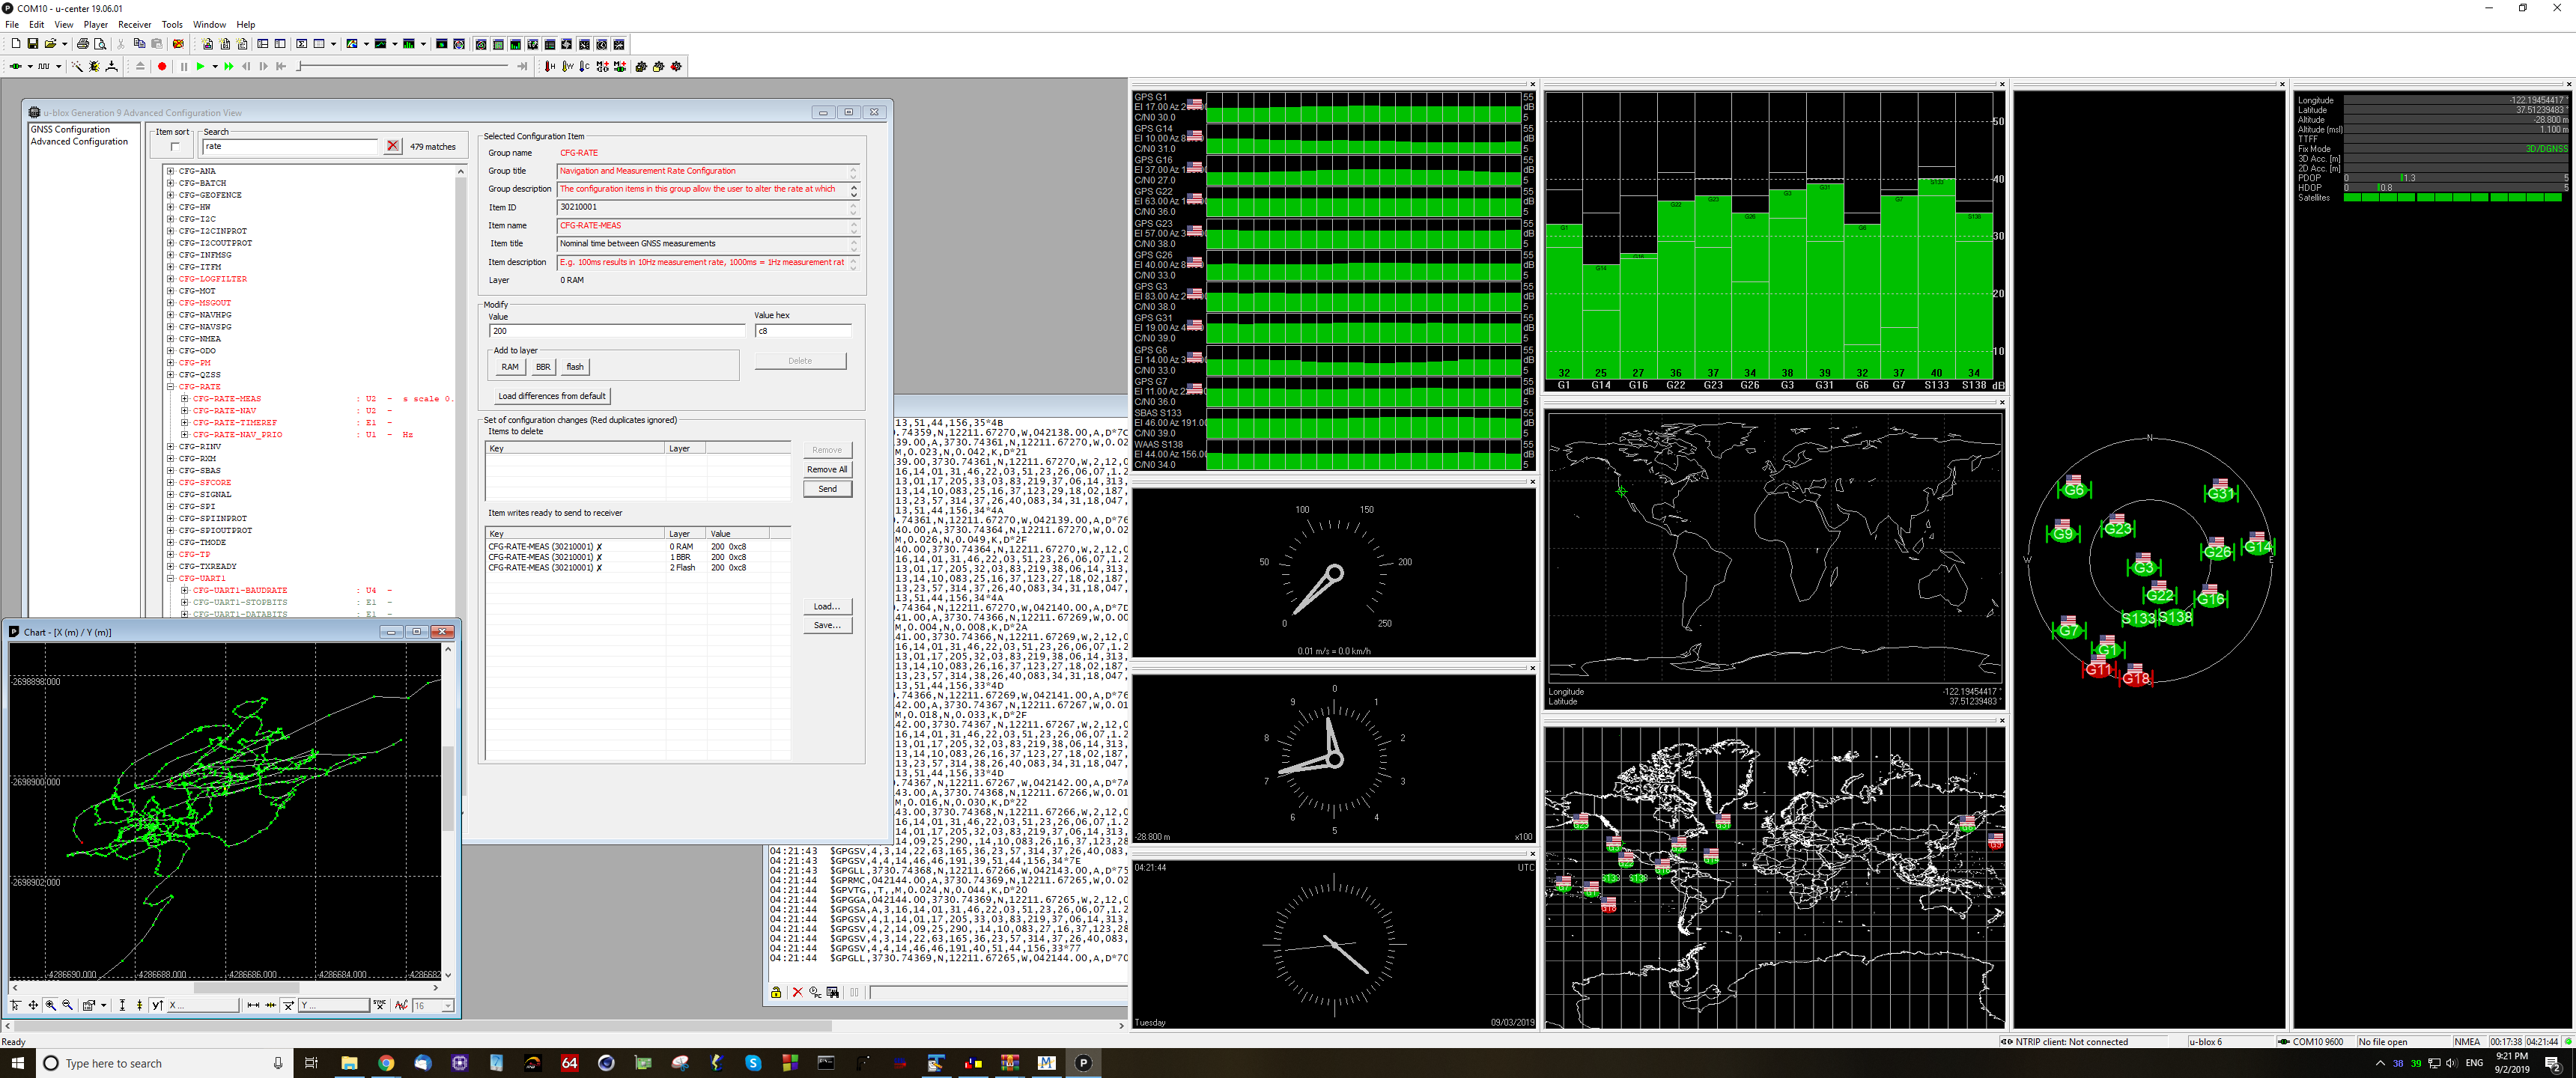2576x1078 pixels.
Task: Collapse the CFG-RATE tree group
Action: pos(171,387)
